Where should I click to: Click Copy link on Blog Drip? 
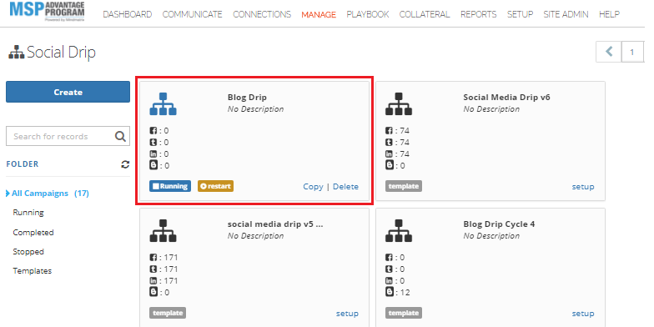coord(314,187)
